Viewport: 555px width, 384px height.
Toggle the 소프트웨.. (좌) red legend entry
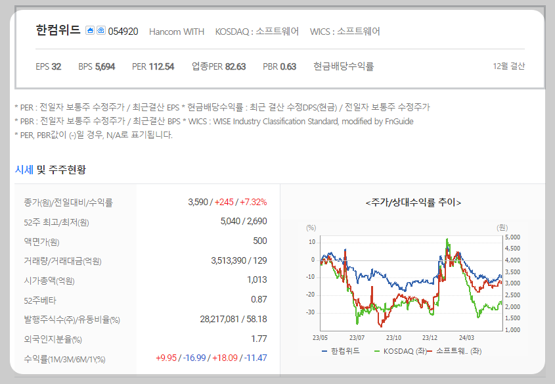pos(455,351)
